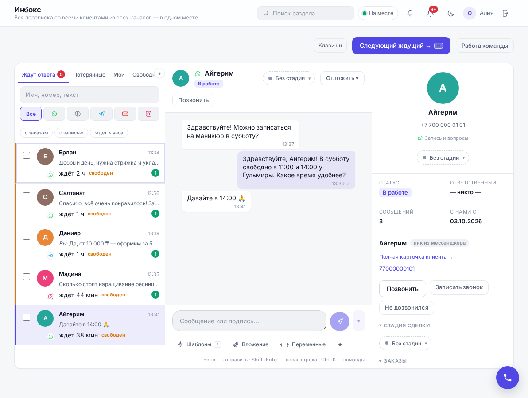Toggle the На месте presence status
The image size is (528, 398).
[378, 13]
